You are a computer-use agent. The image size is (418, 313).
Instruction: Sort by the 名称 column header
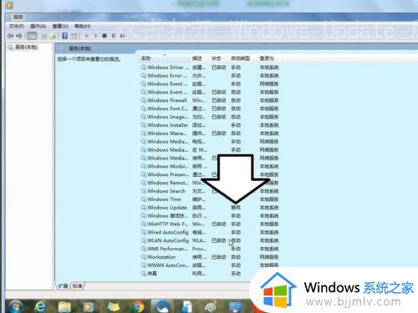165,58
